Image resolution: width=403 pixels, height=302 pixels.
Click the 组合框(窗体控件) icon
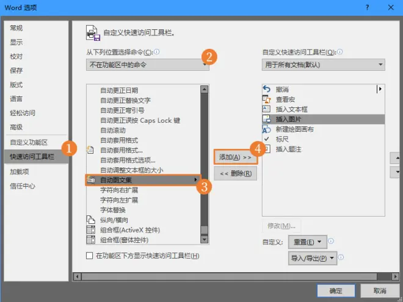91,240
